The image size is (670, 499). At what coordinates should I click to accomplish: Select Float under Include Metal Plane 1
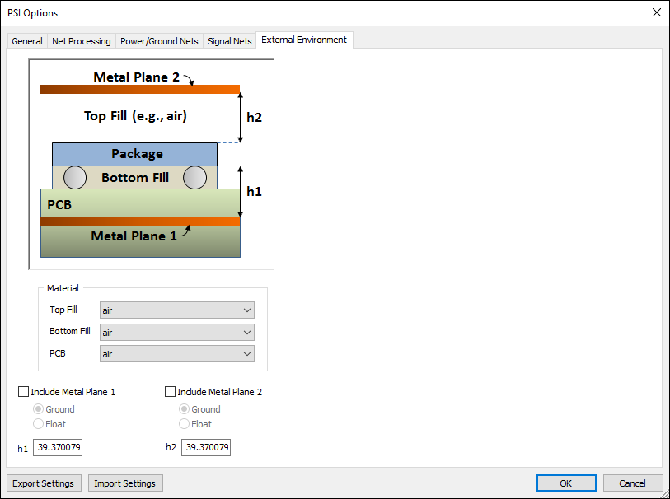click(39, 423)
